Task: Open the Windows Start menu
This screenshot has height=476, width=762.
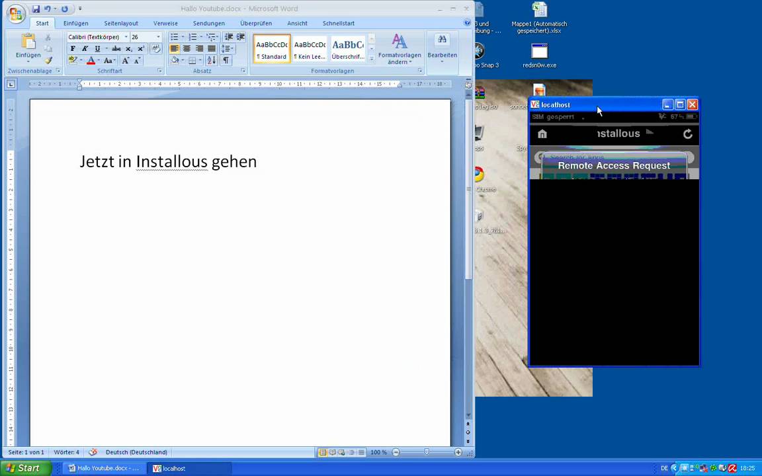Action: coord(25,468)
